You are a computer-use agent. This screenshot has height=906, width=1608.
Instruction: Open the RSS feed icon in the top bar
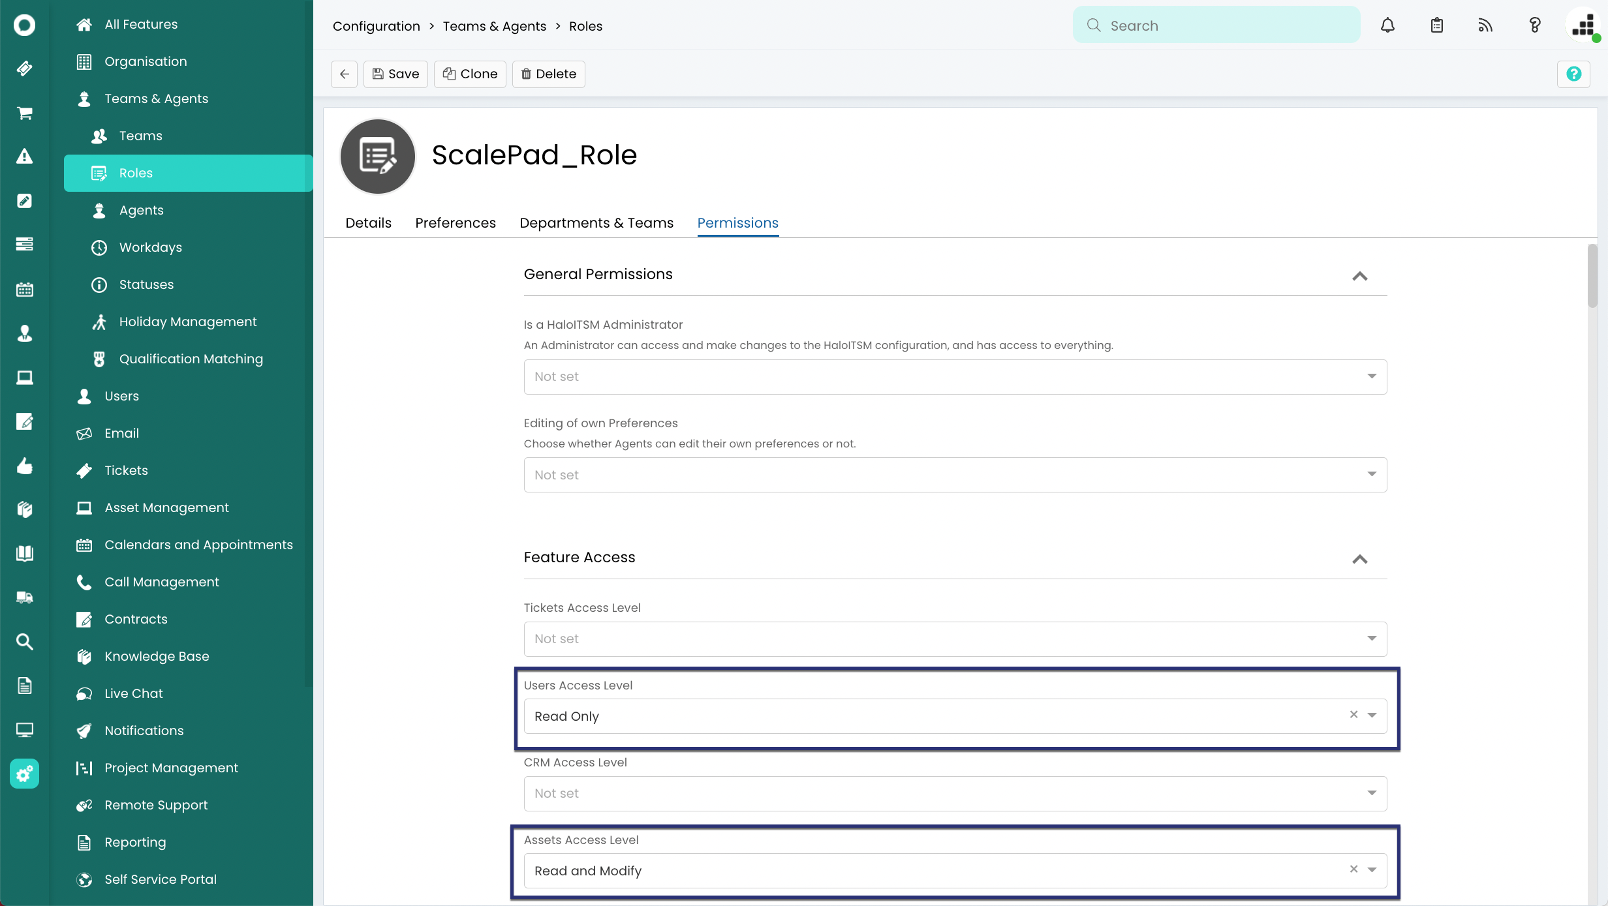1485,25
